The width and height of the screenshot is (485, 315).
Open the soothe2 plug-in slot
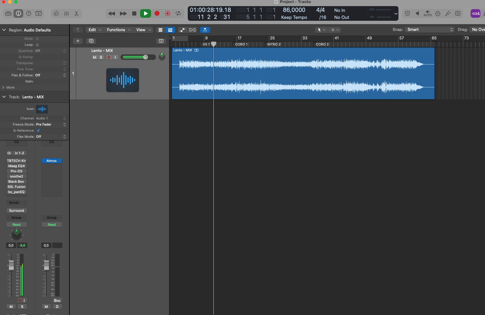(x=17, y=176)
